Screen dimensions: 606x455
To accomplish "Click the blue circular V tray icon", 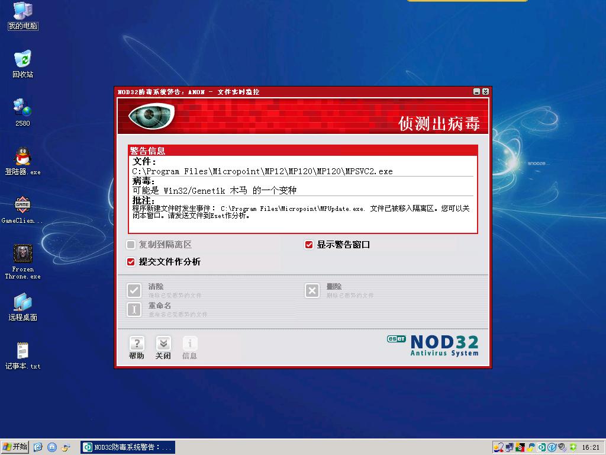I will tap(552, 447).
